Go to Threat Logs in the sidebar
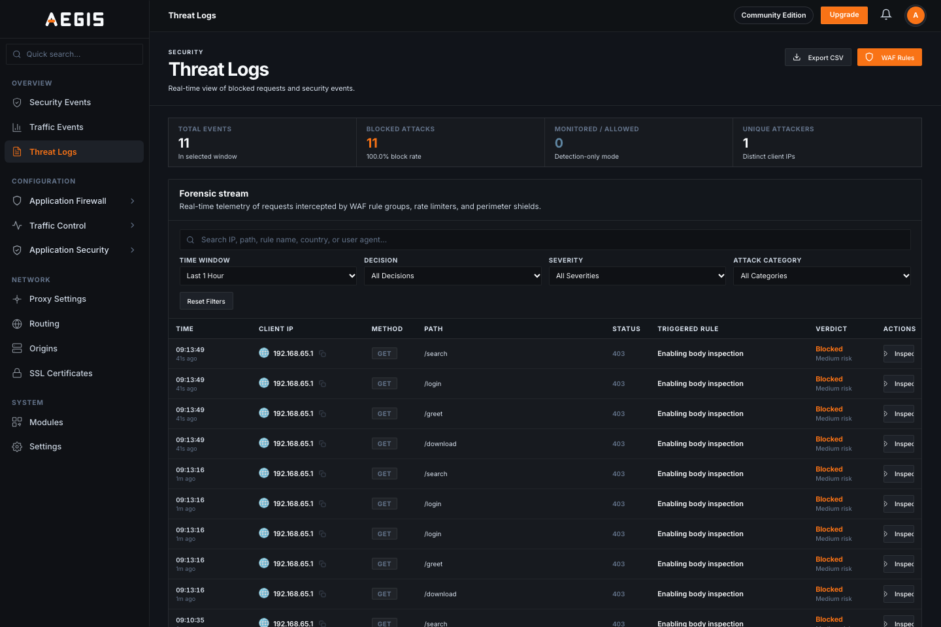Image resolution: width=941 pixels, height=627 pixels. point(74,152)
